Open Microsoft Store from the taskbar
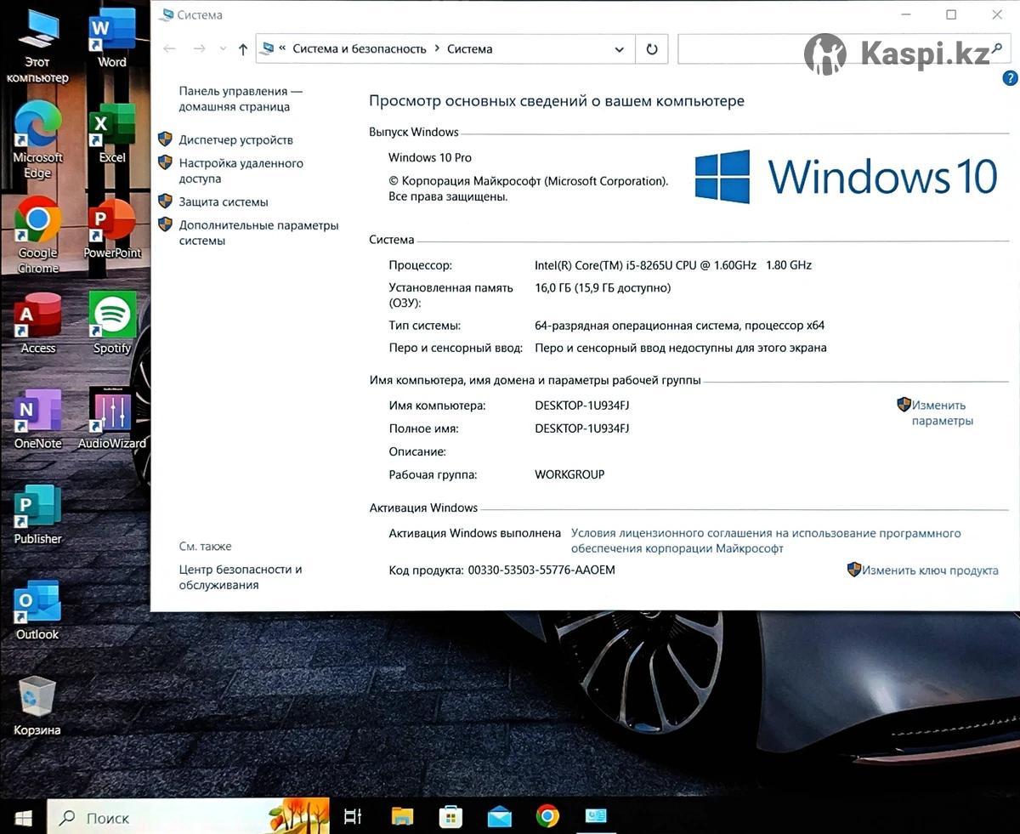 pos(450,818)
